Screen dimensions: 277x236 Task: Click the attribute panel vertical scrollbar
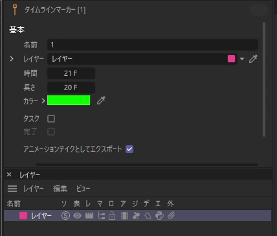[x=264, y=79]
